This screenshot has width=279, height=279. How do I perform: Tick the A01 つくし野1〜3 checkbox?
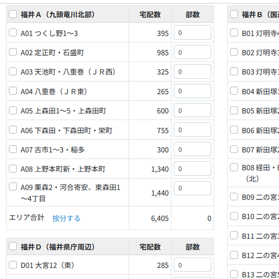point(13,33)
